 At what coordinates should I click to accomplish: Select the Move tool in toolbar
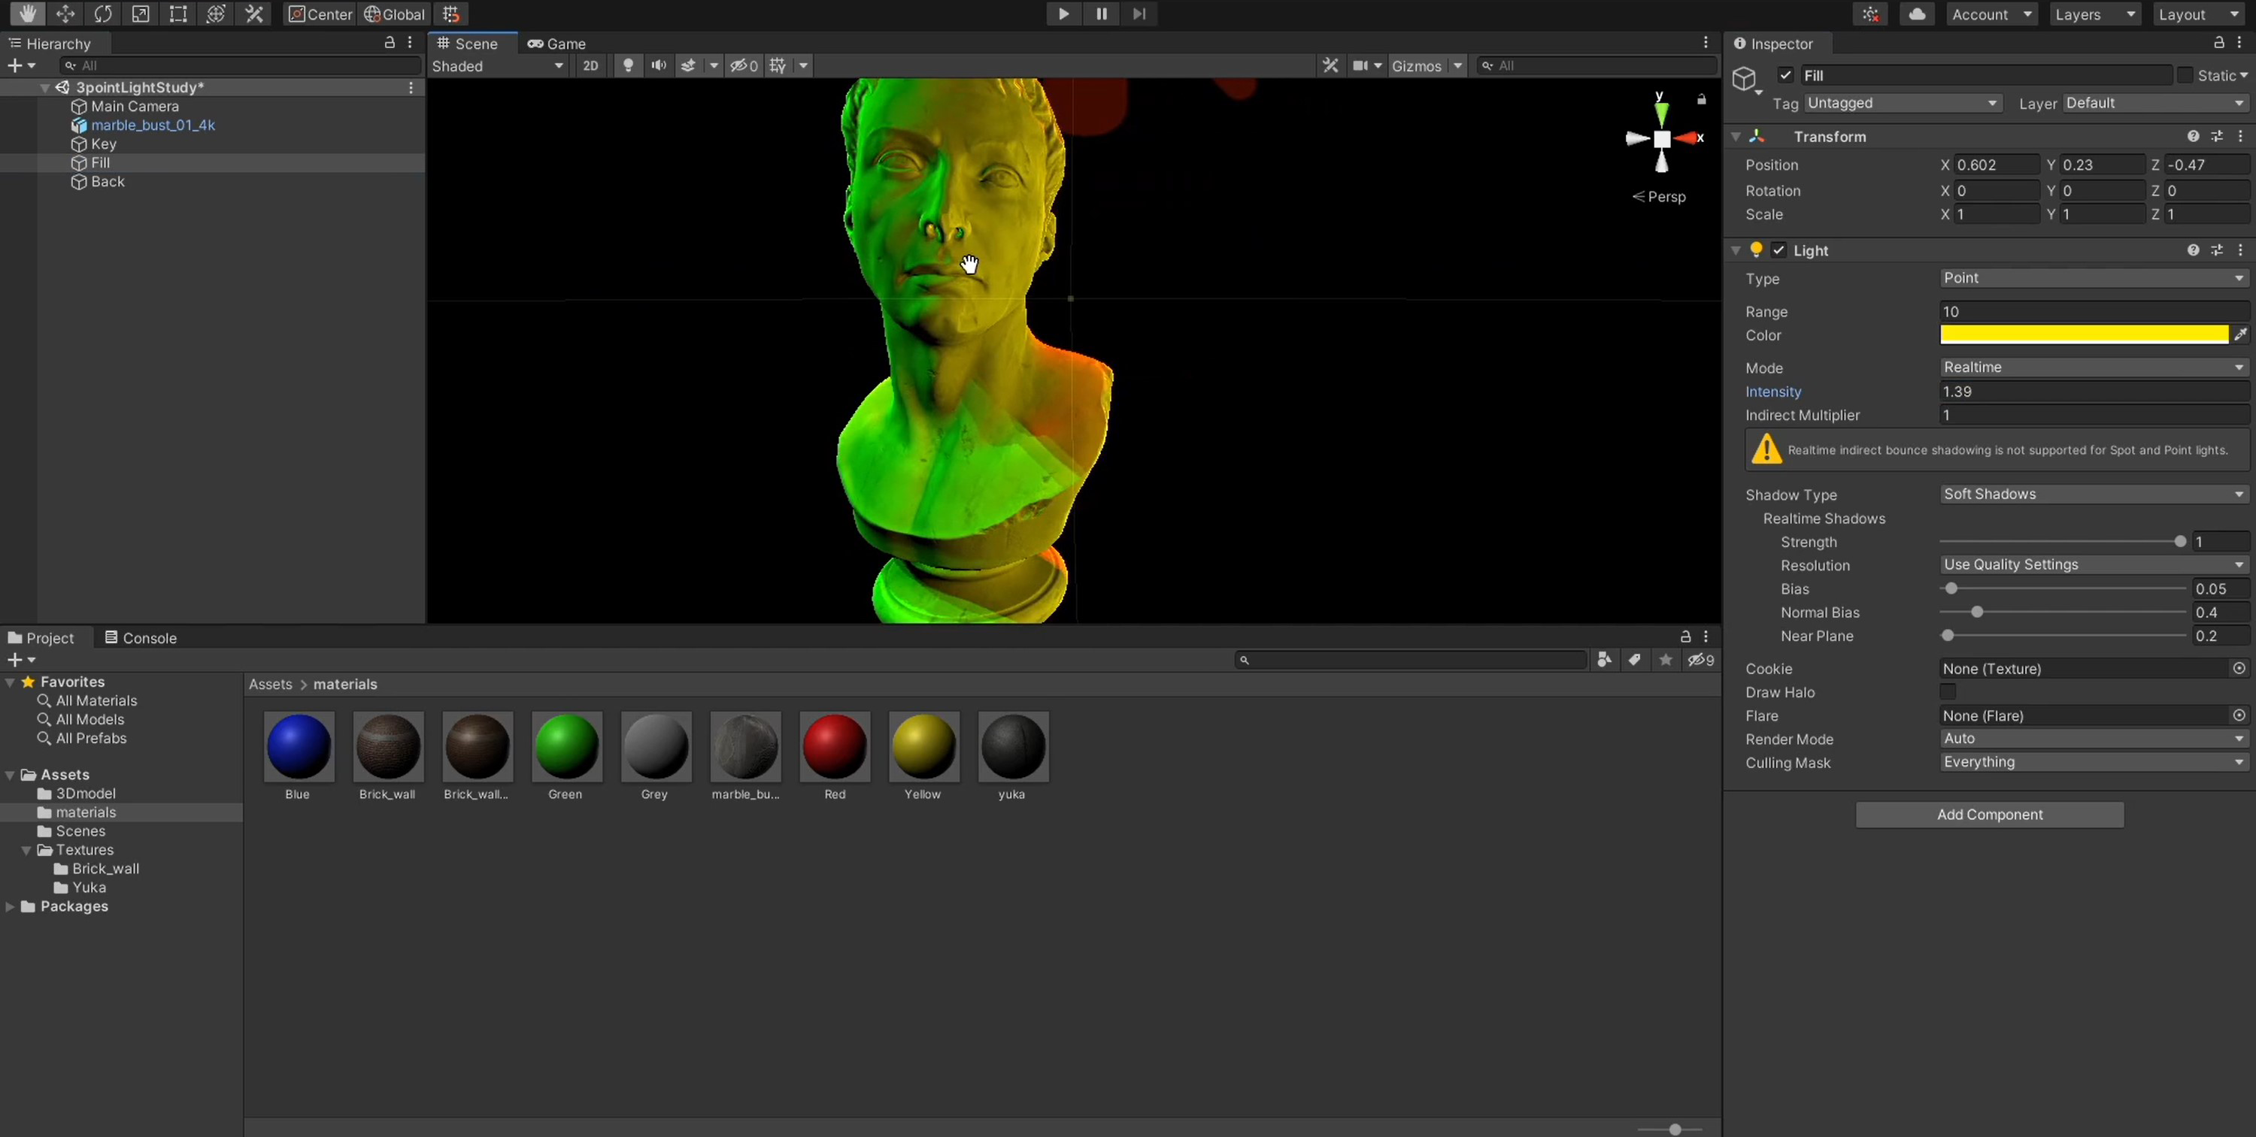[65, 14]
